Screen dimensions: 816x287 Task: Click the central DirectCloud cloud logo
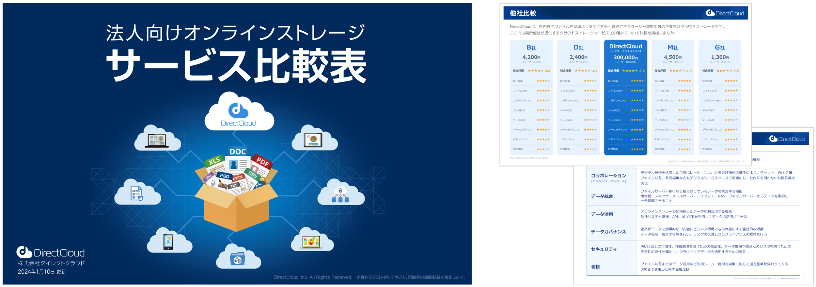tap(239, 111)
